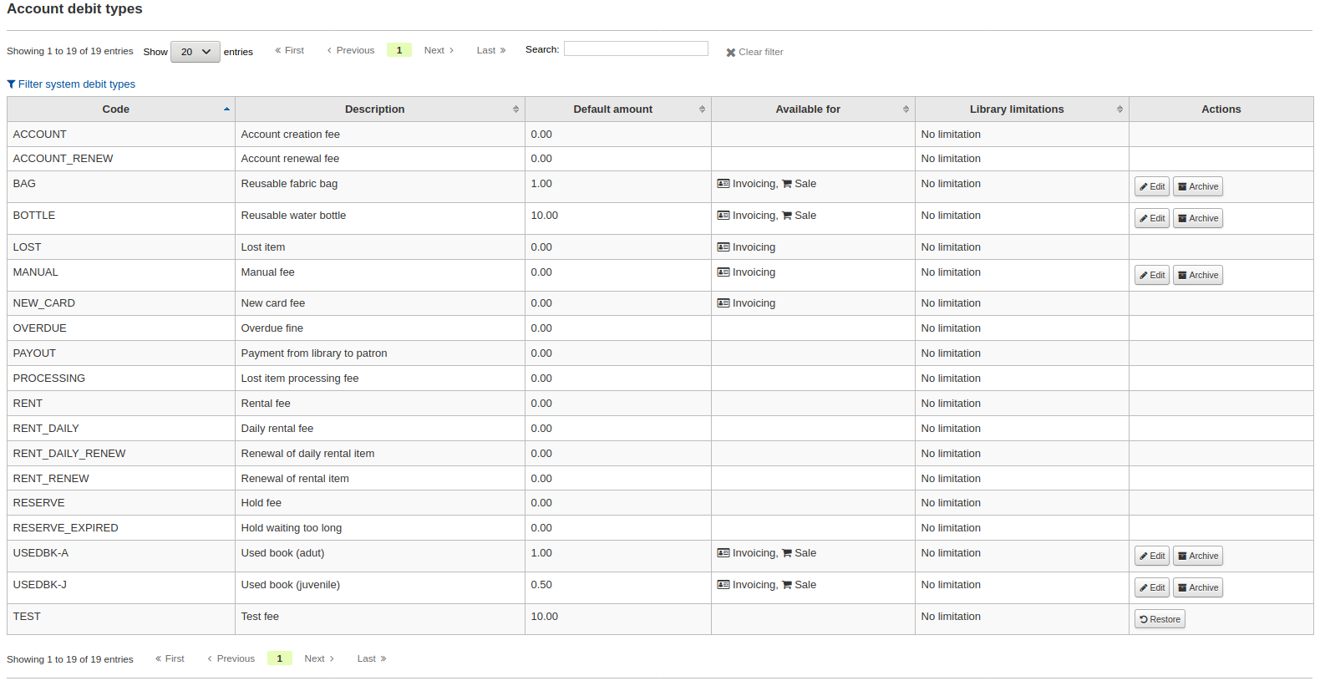Viewport: 1320px width, 681px height.
Task: Sort by Default amount column
Action: (x=612, y=109)
